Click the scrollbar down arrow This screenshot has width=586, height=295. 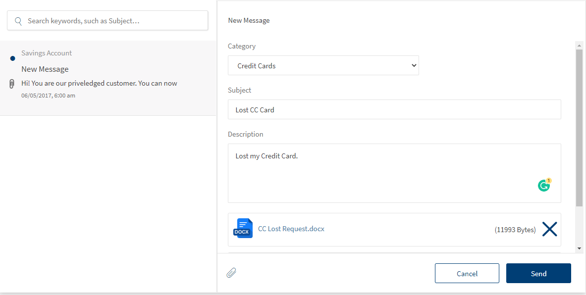tap(579, 248)
